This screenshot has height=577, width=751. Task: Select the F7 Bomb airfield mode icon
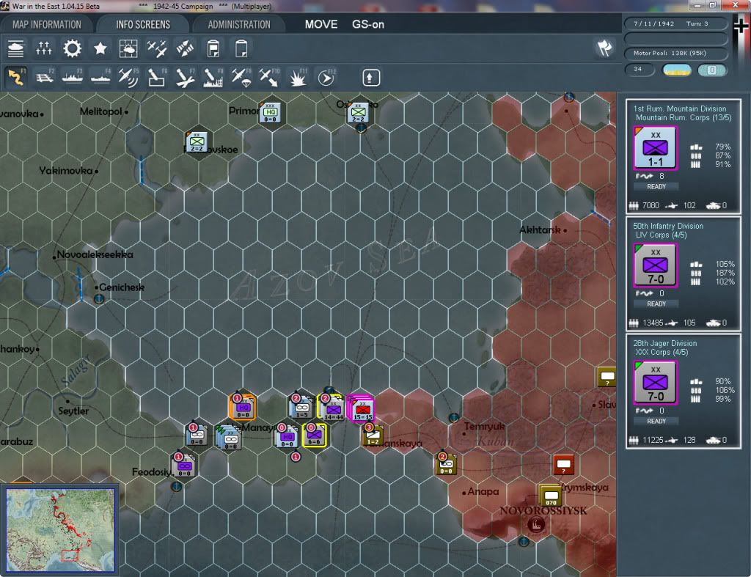185,78
